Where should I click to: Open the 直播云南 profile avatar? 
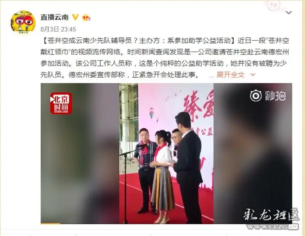pyautogui.click(x=23, y=22)
